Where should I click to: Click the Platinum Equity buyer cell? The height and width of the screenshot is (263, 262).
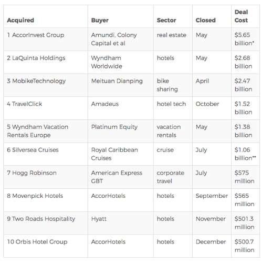click(x=114, y=127)
